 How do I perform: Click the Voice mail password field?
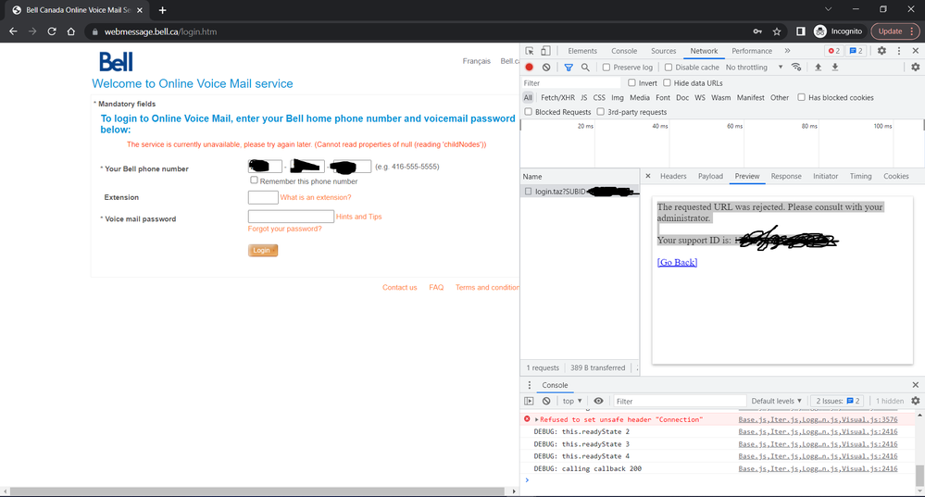[x=291, y=217]
